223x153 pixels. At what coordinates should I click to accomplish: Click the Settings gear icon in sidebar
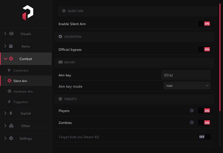(x=11, y=138)
